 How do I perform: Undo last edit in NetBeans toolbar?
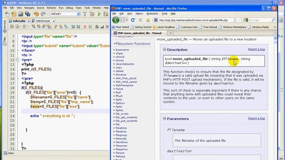point(36,14)
